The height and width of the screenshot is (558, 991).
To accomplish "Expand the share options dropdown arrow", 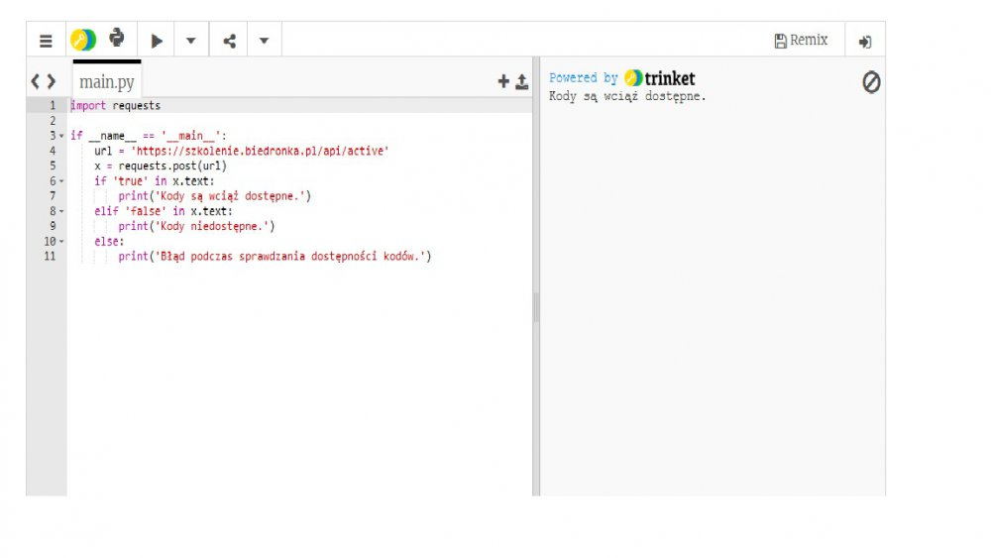I will (264, 41).
